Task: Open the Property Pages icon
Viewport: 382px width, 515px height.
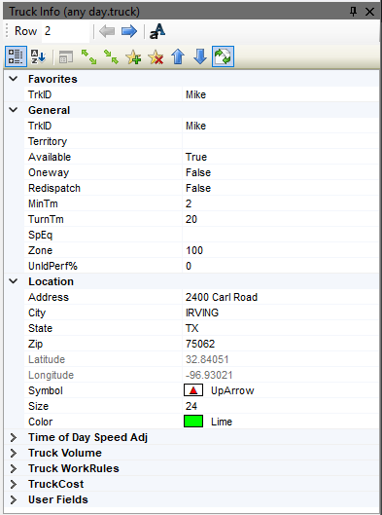Action: 66,57
